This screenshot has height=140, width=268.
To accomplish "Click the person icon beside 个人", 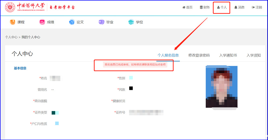I will (218, 7).
